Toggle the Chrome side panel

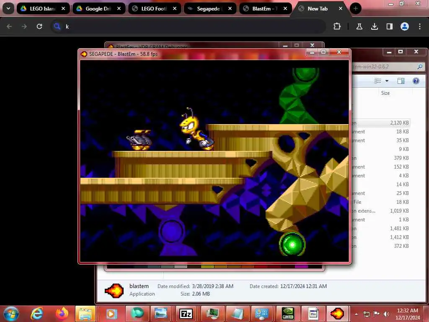(389, 26)
